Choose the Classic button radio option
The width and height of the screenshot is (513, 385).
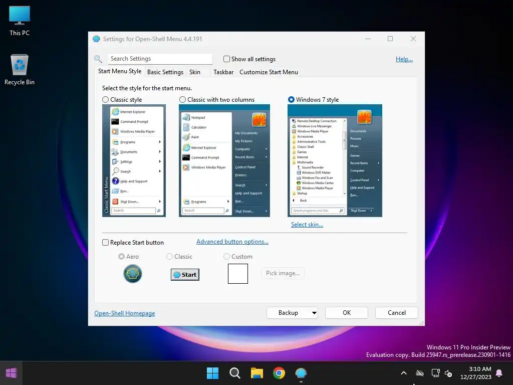pos(169,256)
